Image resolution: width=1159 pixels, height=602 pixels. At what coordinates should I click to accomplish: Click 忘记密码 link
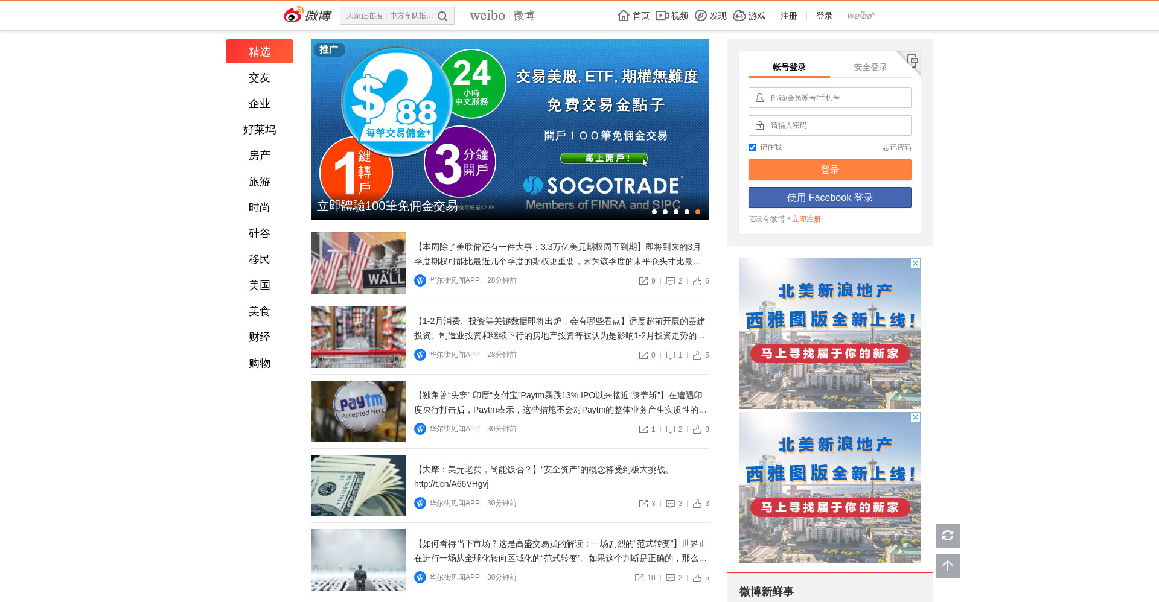click(896, 147)
